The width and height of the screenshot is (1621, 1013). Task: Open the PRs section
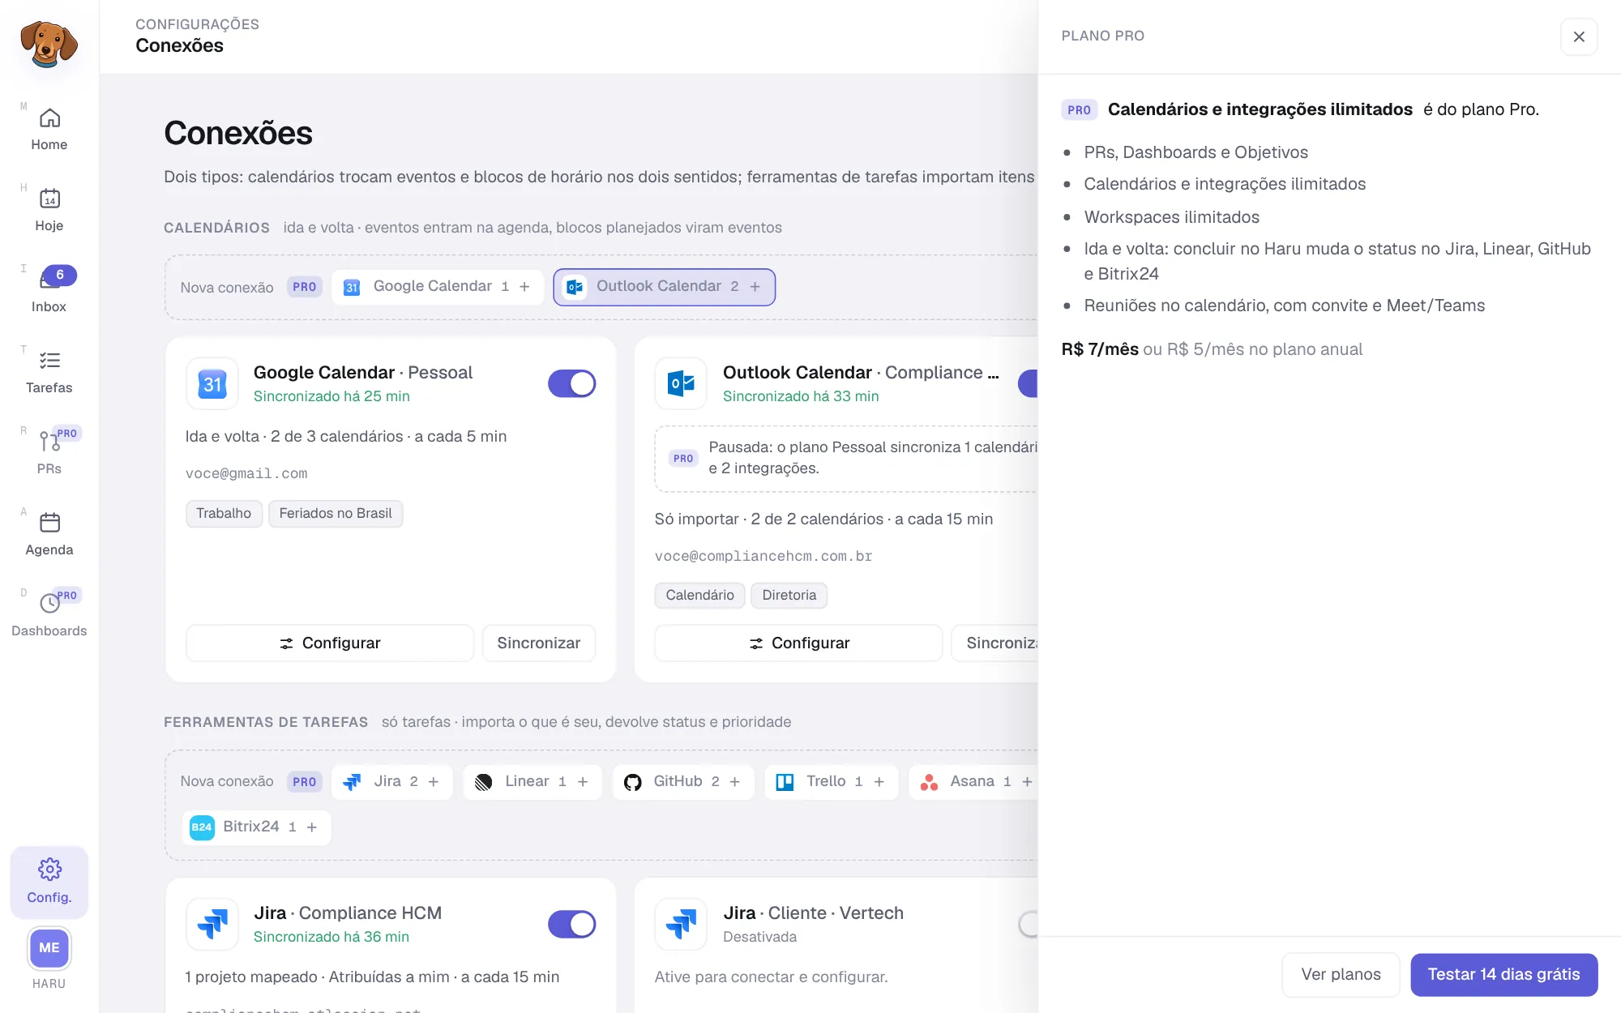coord(49,454)
